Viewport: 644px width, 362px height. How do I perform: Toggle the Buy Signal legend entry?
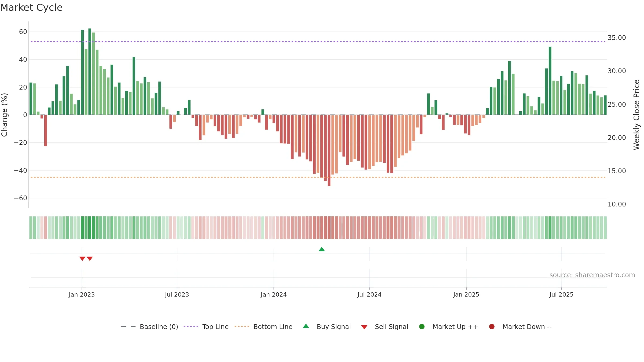pos(327,327)
